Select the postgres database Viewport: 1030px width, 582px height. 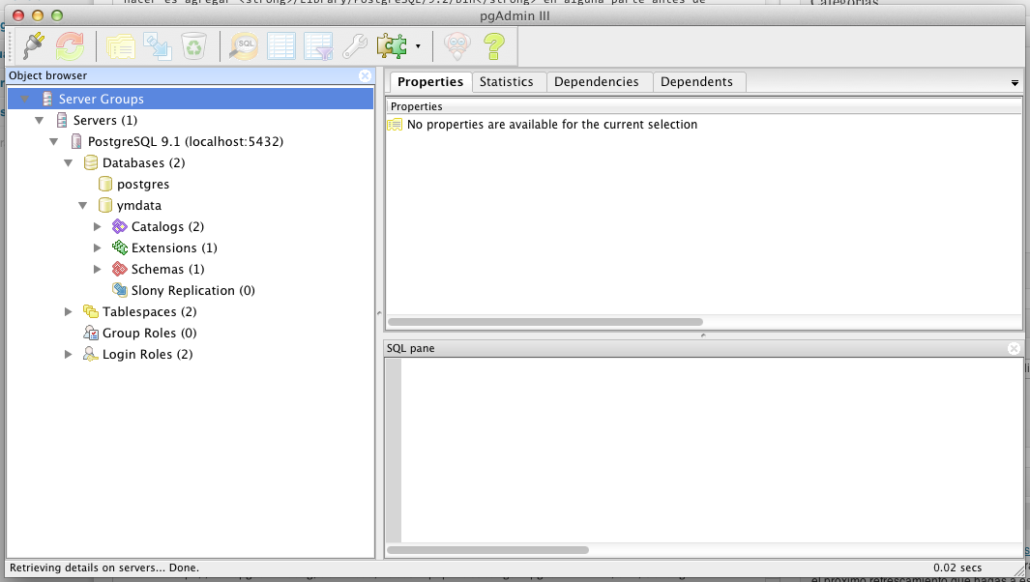[x=142, y=184]
